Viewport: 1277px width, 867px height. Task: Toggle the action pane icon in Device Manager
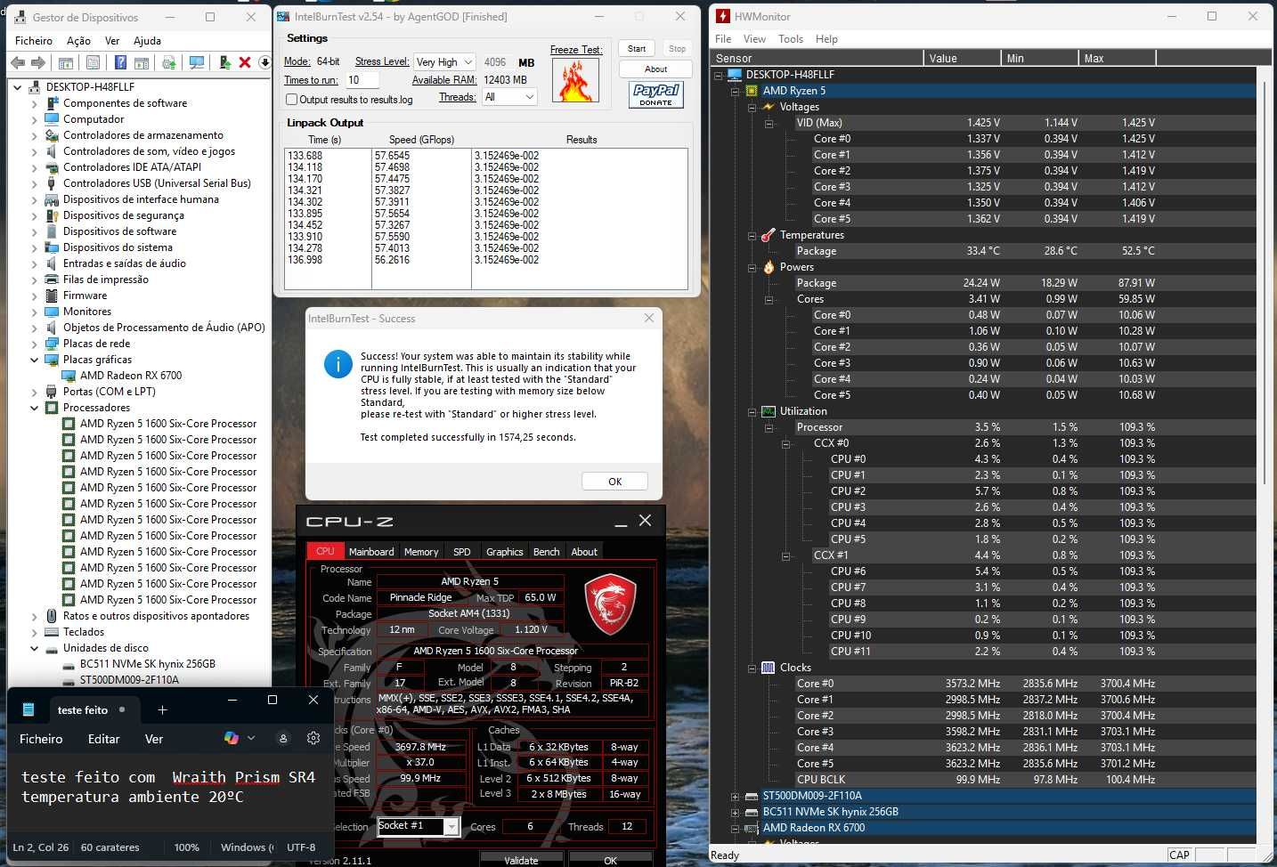point(142,62)
